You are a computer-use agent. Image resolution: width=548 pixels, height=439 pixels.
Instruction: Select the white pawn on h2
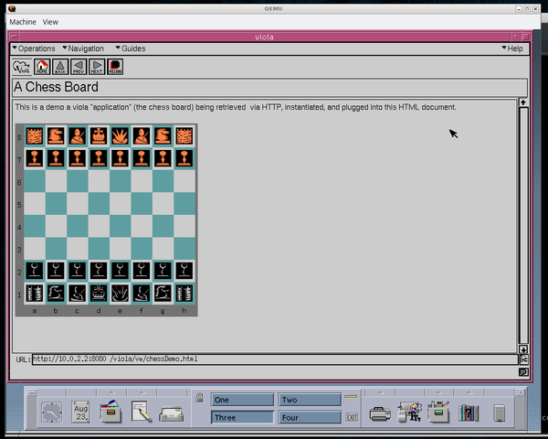click(184, 271)
